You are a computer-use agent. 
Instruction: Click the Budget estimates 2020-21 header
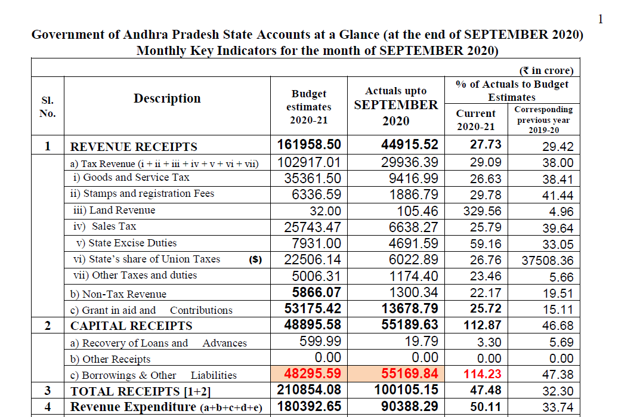[x=308, y=107]
